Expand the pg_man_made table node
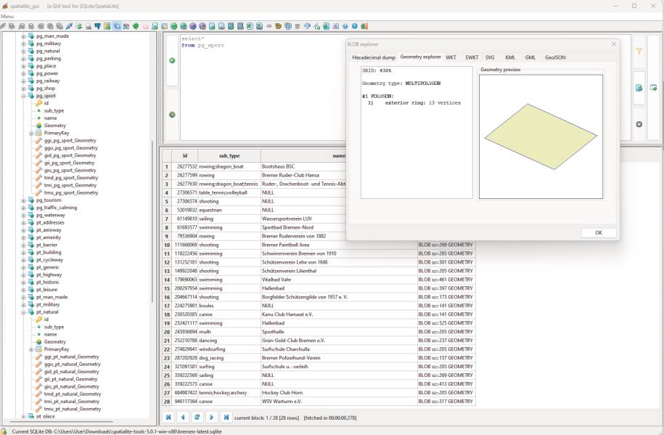 (x=23, y=36)
